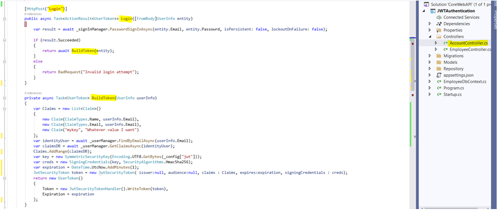Click the Migrations folder icon
This screenshot has height=212, width=499.
click(x=439, y=56)
